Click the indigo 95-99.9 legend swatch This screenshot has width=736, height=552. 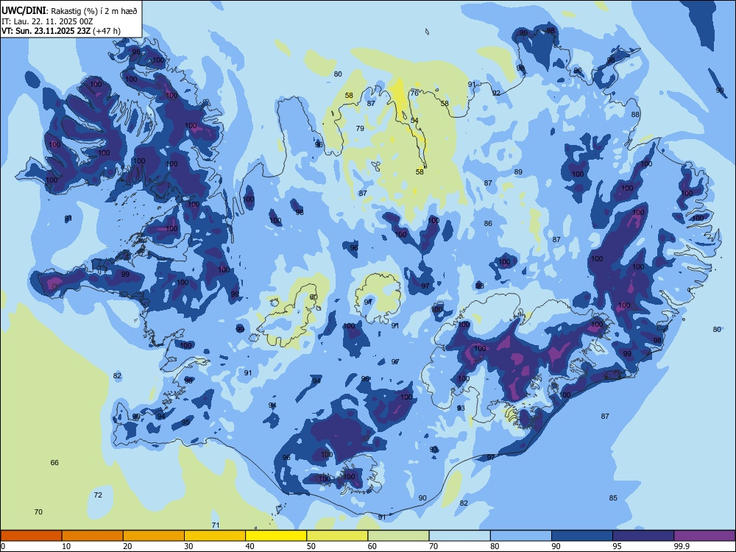click(643, 536)
